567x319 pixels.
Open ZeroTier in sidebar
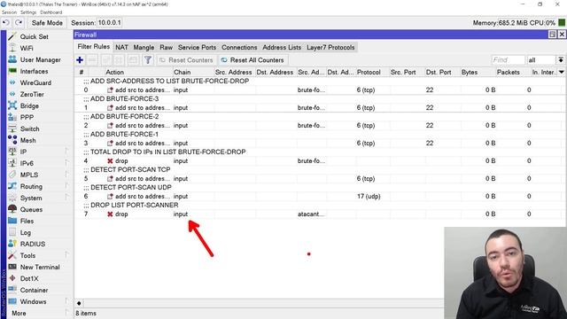coord(32,95)
